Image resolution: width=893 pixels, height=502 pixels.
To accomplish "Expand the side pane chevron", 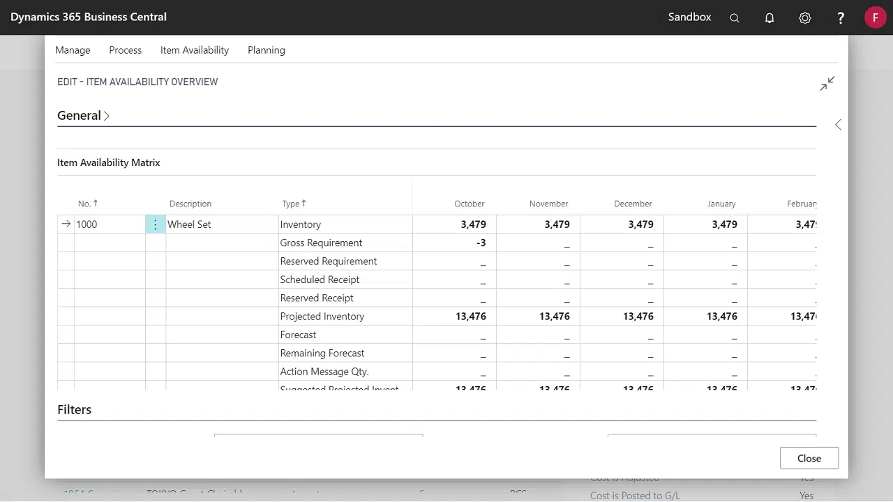I will [x=838, y=125].
